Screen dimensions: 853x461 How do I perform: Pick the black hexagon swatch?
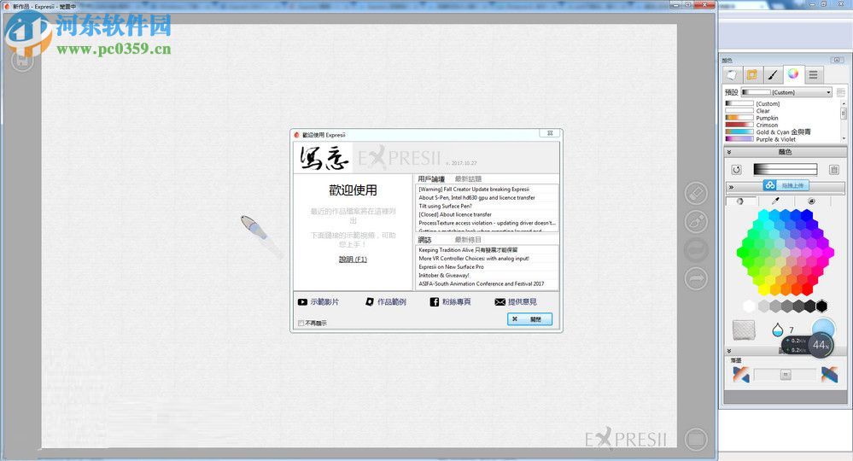click(x=821, y=306)
